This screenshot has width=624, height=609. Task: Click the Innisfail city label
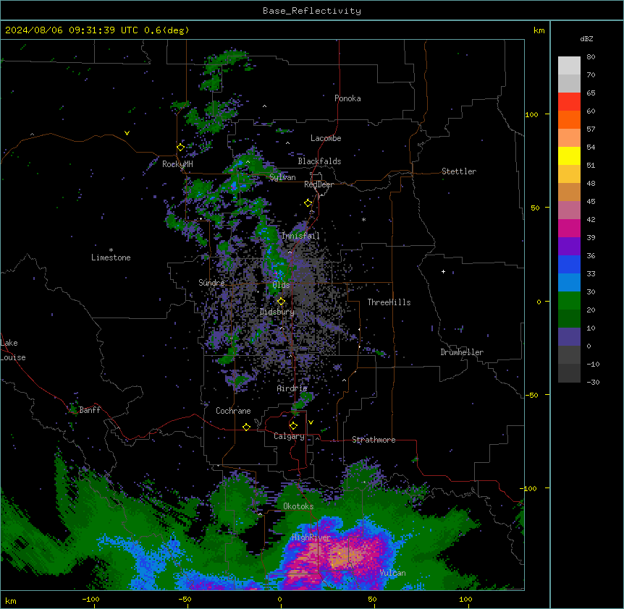coord(300,236)
